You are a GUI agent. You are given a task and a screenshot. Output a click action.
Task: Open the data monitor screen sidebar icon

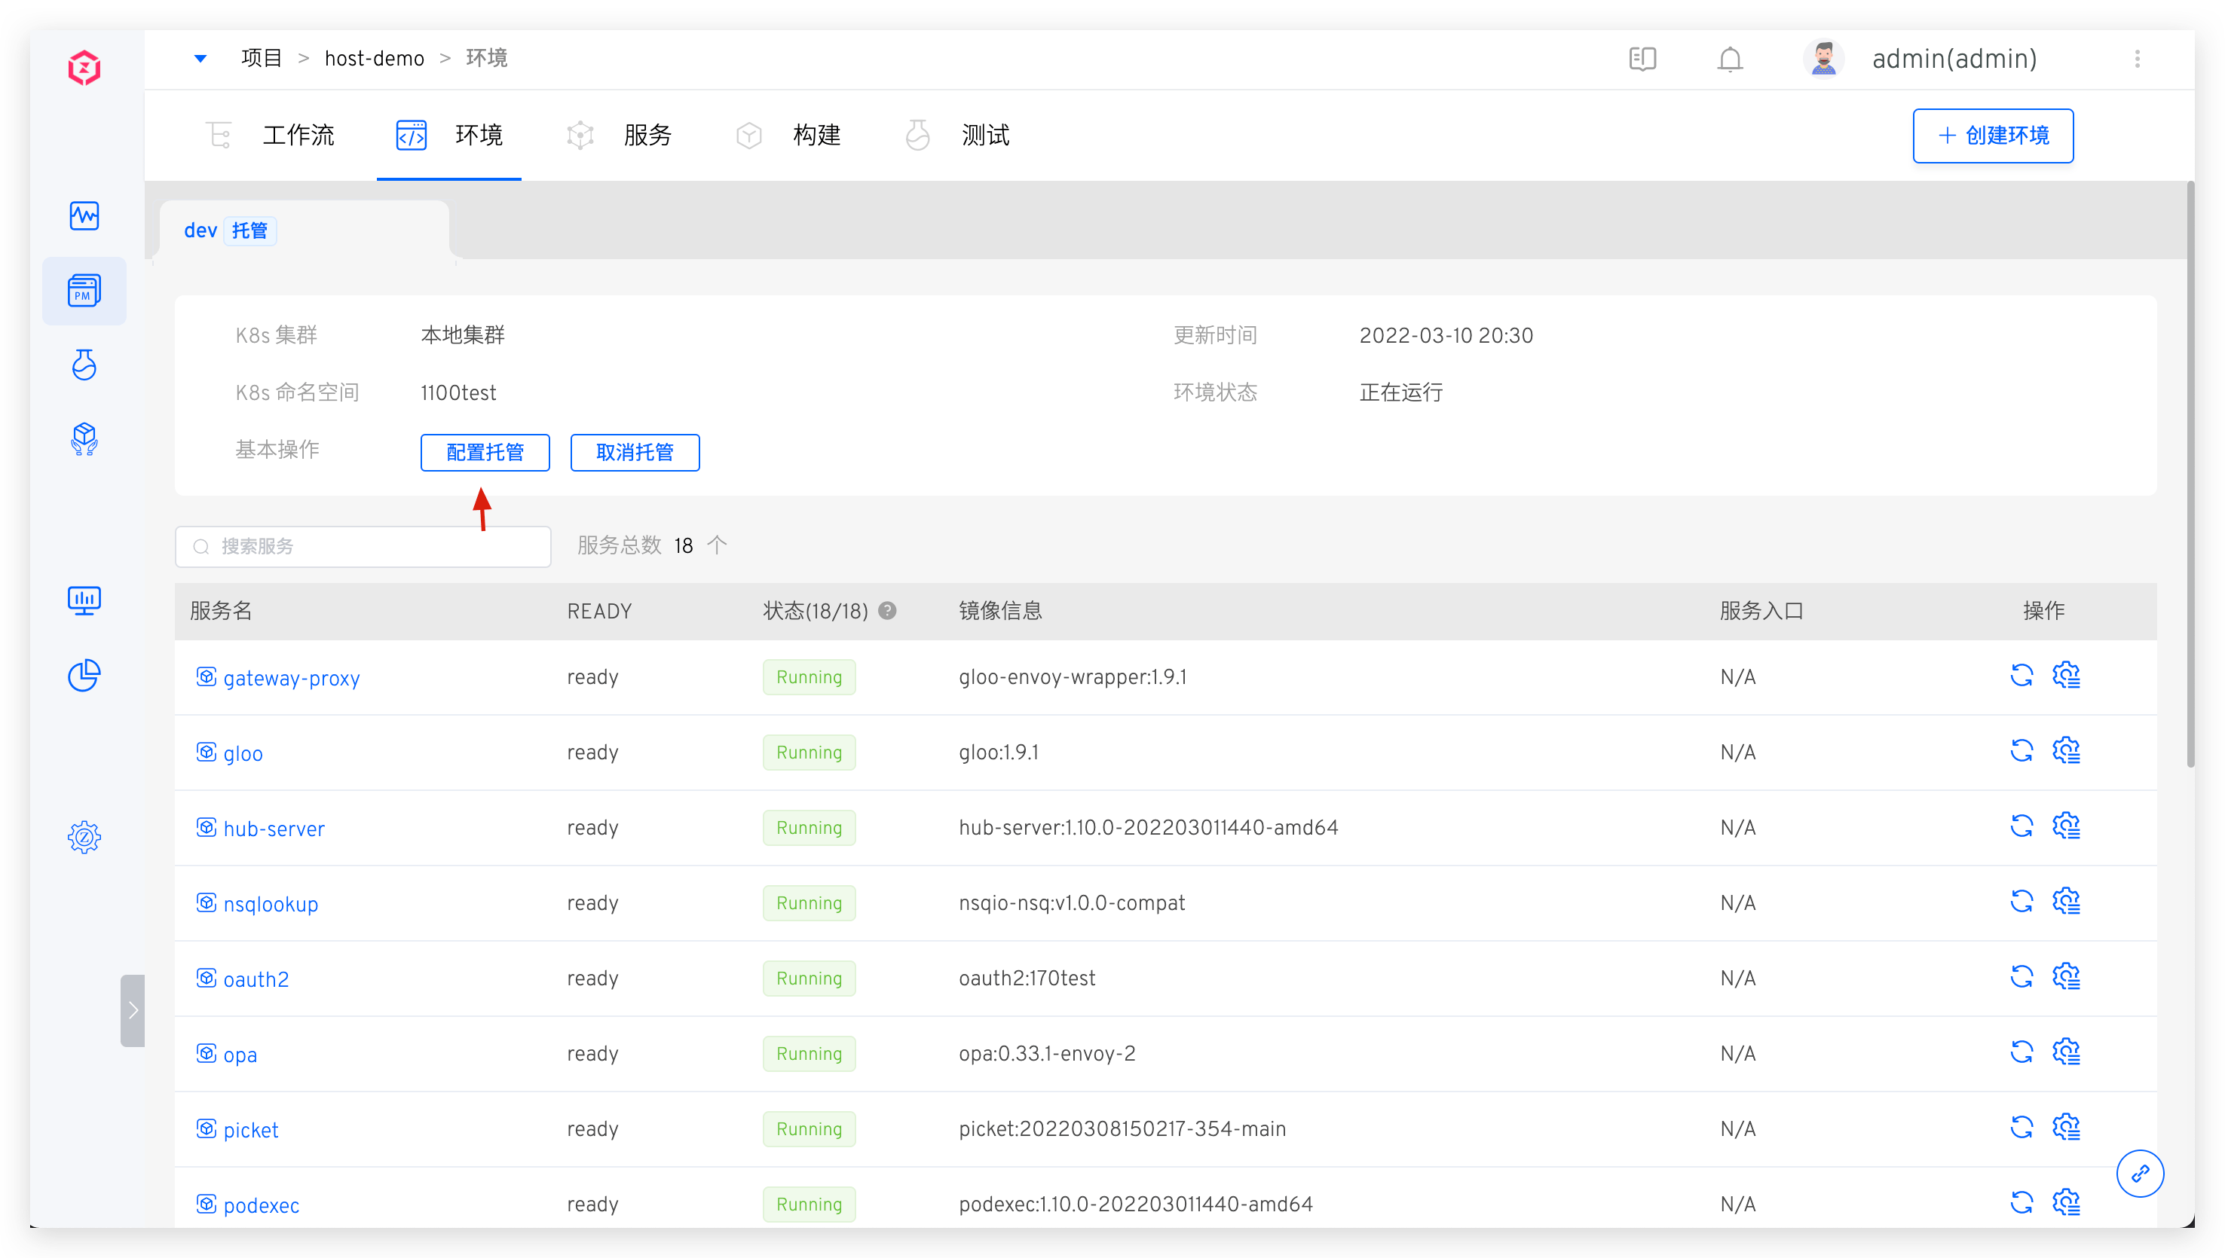tap(84, 600)
